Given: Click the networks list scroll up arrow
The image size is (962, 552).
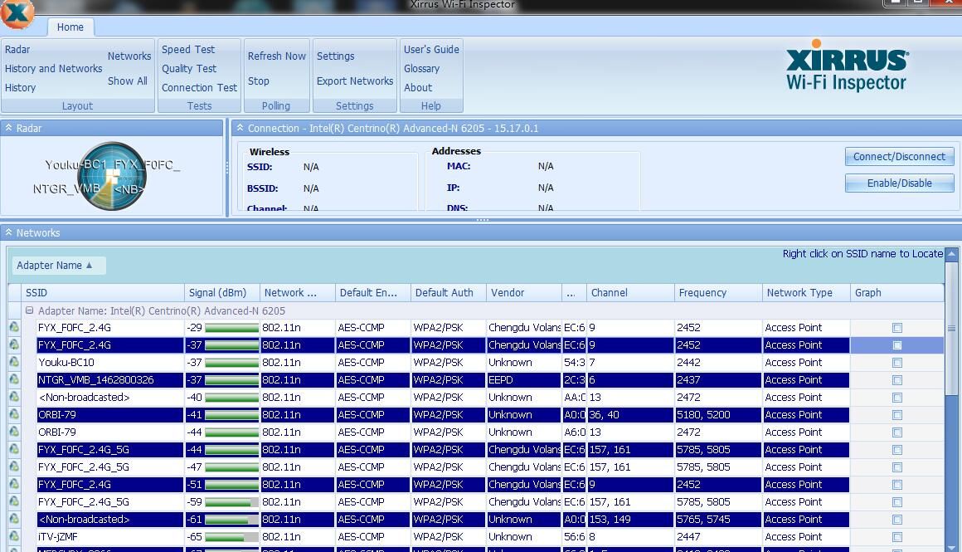Looking at the screenshot, I should pos(951,254).
